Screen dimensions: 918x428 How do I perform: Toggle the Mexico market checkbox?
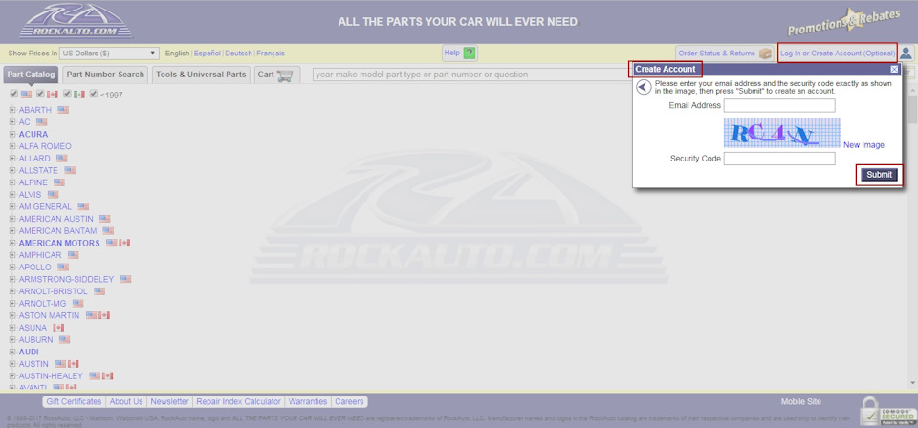tap(67, 94)
